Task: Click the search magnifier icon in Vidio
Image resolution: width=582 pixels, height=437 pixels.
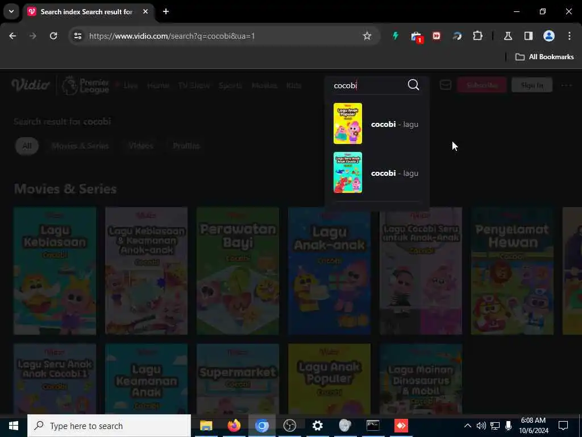Action: tap(413, 85)
